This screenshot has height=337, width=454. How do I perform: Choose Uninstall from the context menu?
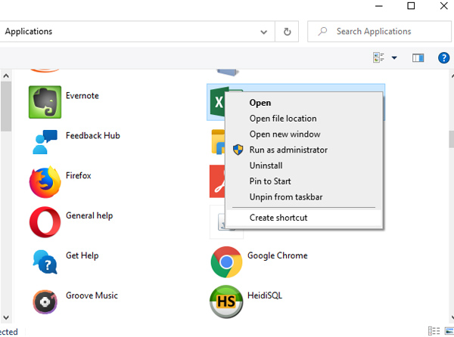[303, 165]
